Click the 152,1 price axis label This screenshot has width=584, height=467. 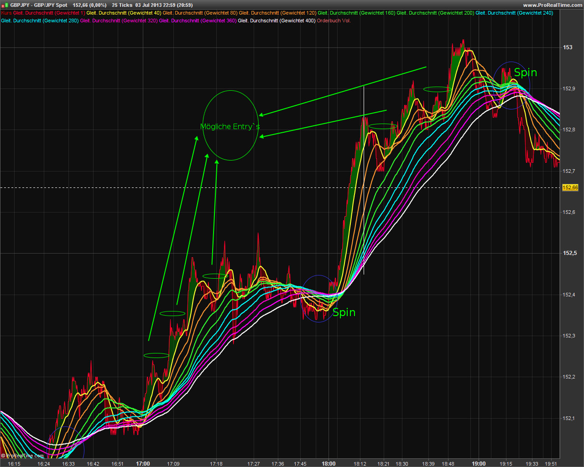(x=569, y=418)
